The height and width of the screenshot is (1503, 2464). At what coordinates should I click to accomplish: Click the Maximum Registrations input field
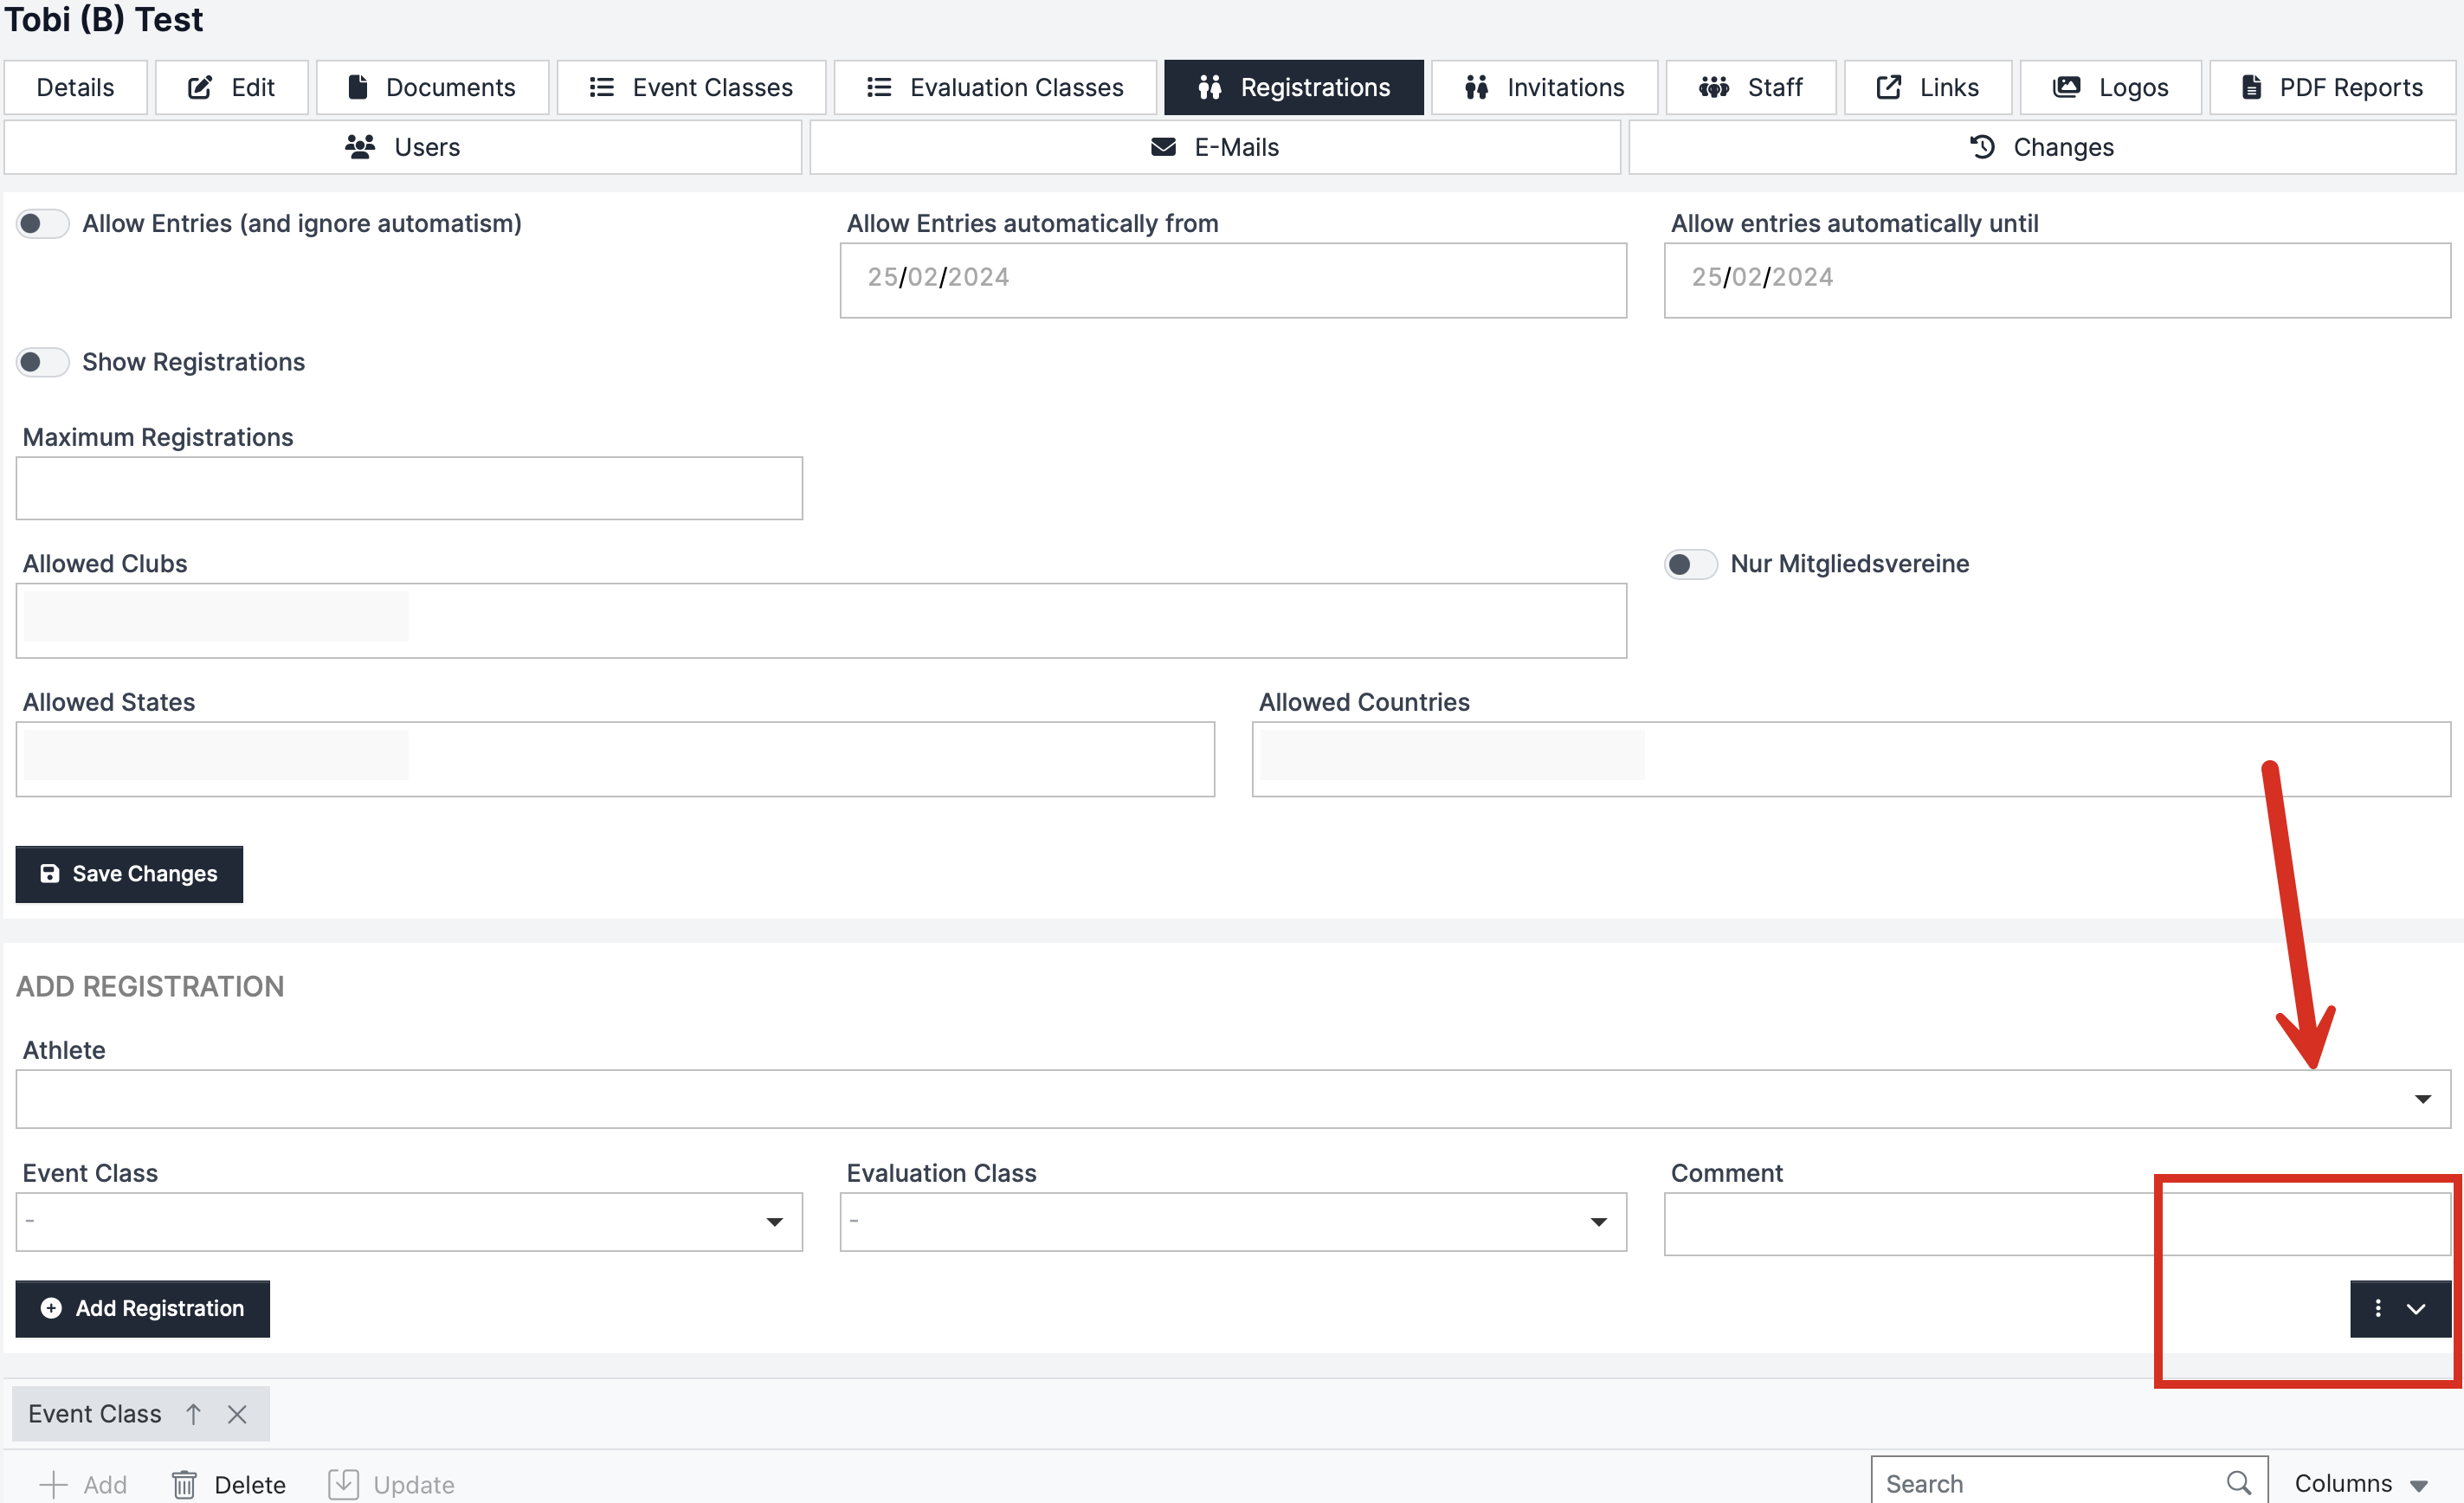tap(409, 489)
